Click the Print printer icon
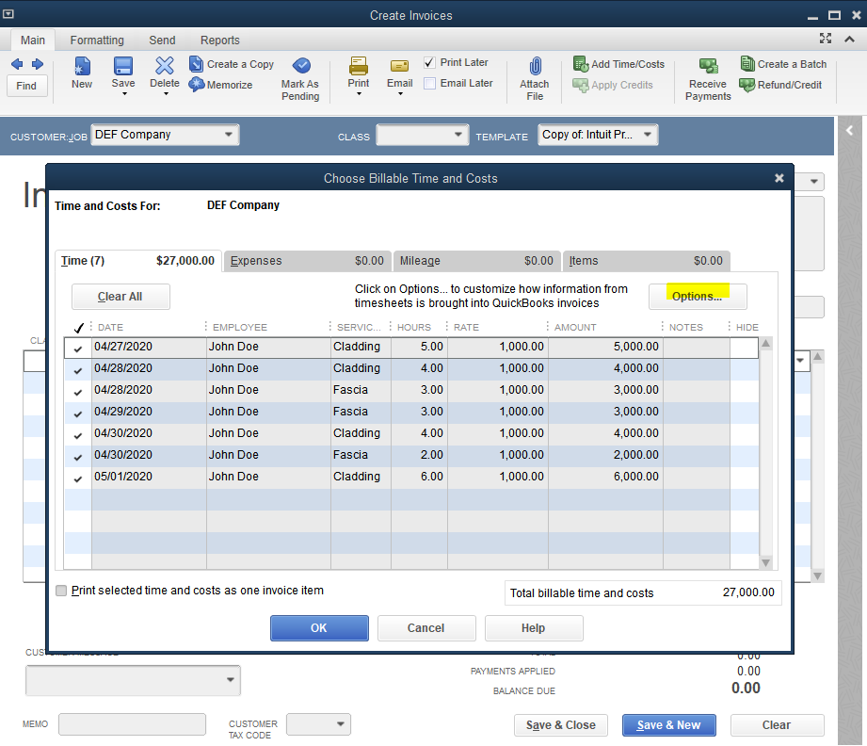 359,66
